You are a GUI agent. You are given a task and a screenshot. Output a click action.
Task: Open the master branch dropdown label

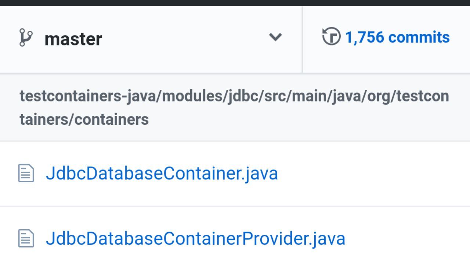coord(73,39)
